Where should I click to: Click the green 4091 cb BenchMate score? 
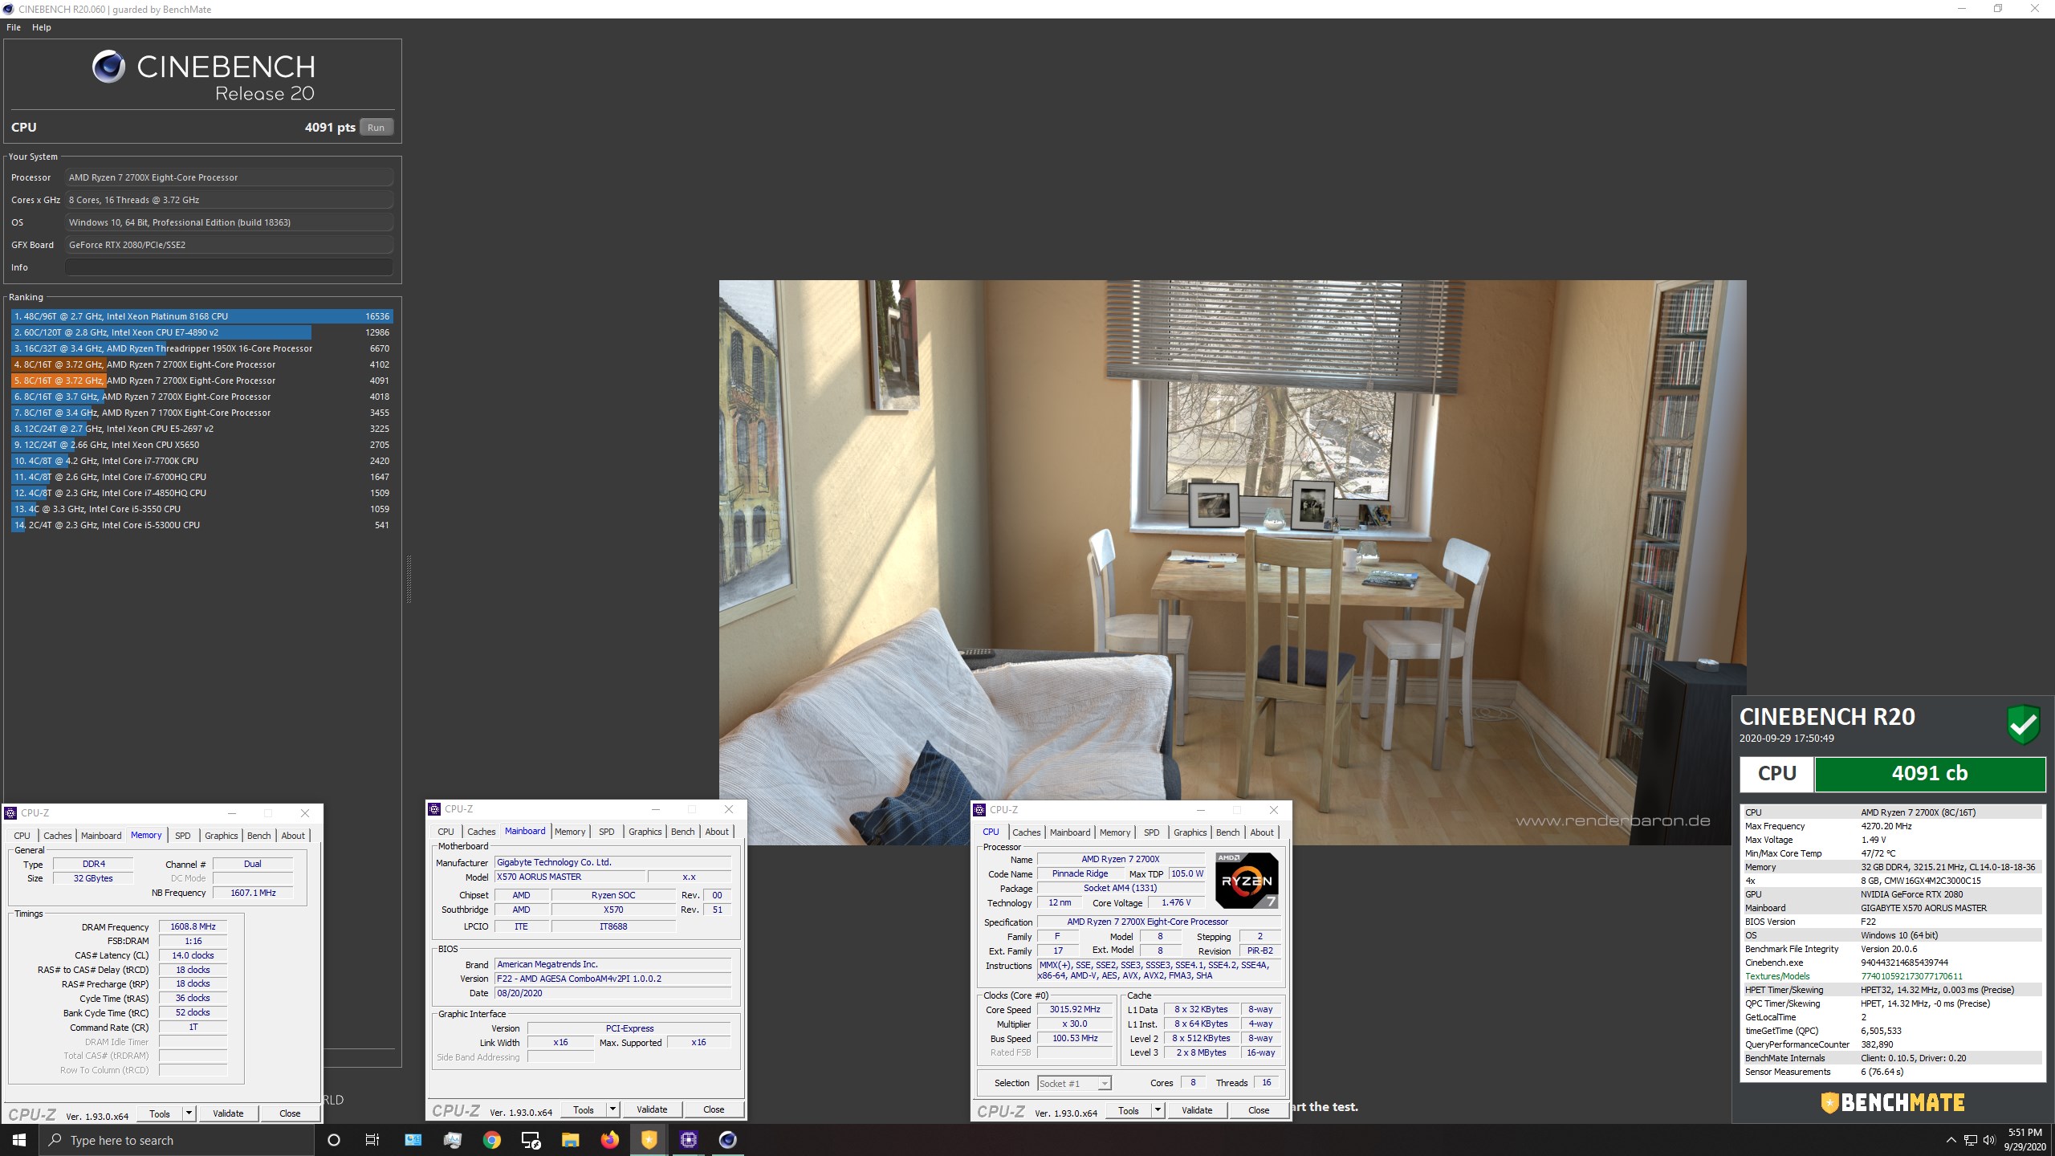click(x=1929, y=774)
